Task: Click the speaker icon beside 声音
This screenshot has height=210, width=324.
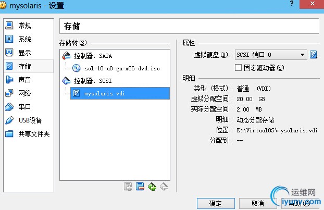Action: coord(9,80)
